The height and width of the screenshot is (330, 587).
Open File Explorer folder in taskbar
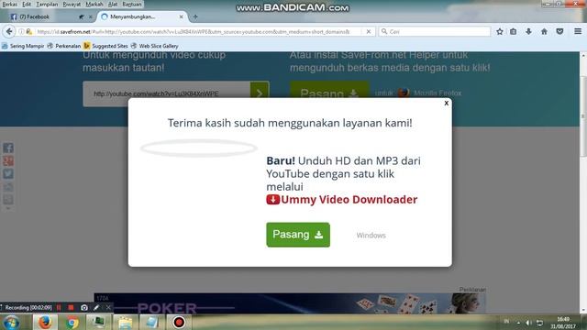(125, 322)
